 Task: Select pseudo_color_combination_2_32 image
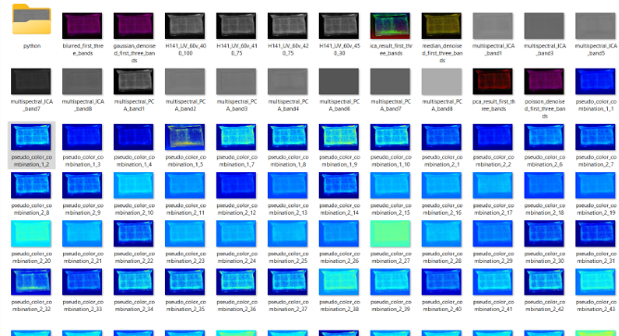tap(31, 281)
